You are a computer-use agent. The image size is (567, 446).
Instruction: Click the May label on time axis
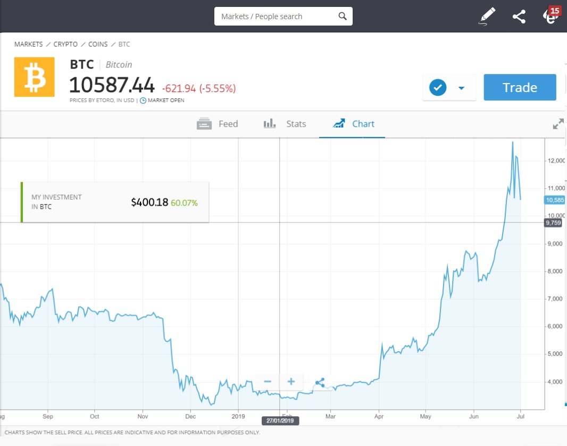coord(426,416)
